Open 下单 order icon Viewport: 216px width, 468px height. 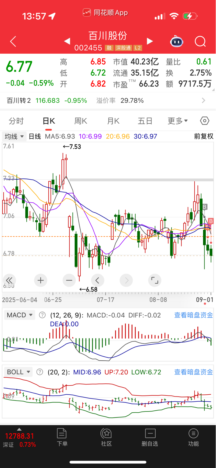62,437
